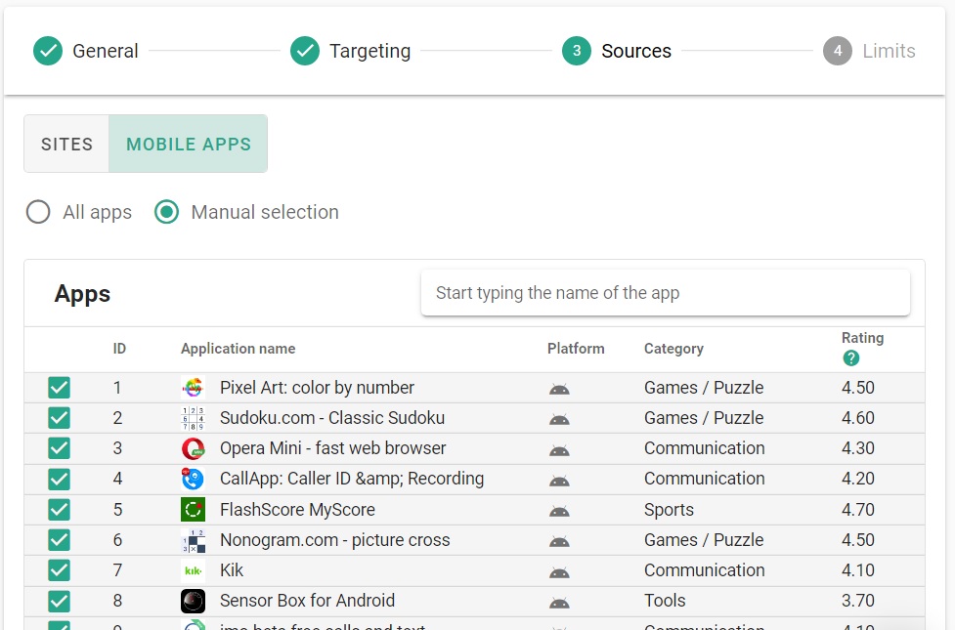Select the All apps radio button
The width and height of the screenshot is (955, 630).
coord(37,211)
